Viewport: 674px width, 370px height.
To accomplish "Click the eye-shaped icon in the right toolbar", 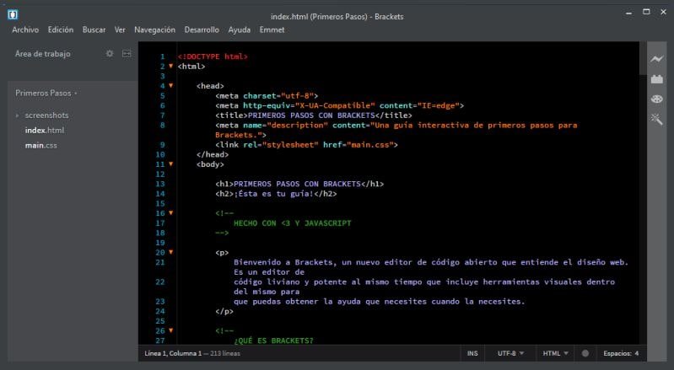I will point(657,99).
